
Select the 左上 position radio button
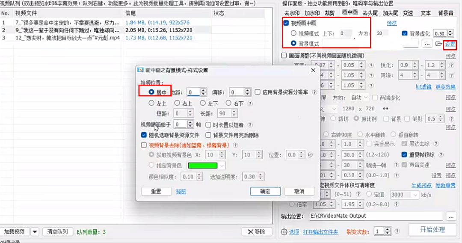[151, 103]
